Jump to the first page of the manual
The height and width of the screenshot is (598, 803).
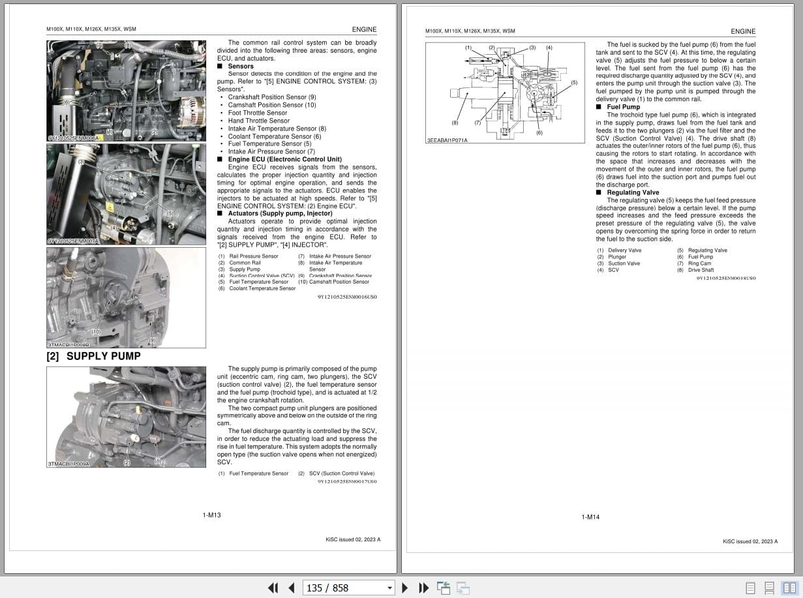(x=273, y=588)
